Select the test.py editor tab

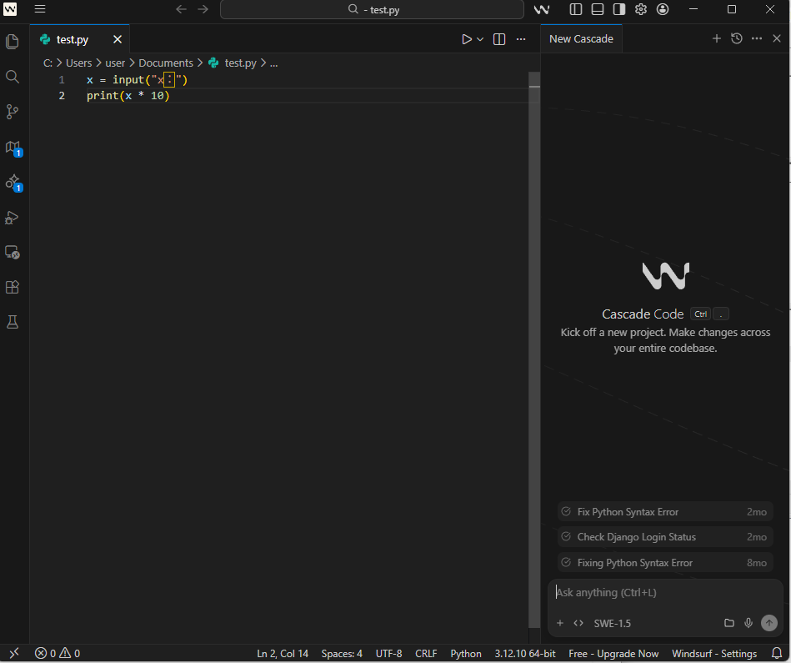pyautogui.click(x=72, y=39)
